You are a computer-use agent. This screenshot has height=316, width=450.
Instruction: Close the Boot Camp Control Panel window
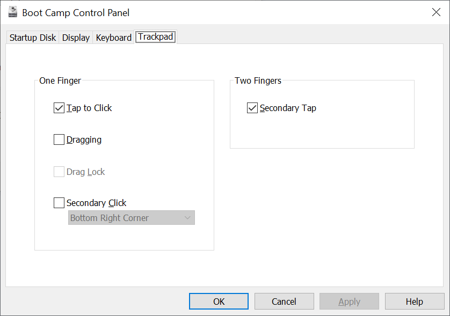[436, 12]
